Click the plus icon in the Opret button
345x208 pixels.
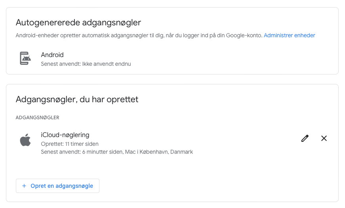click(24, 186)
